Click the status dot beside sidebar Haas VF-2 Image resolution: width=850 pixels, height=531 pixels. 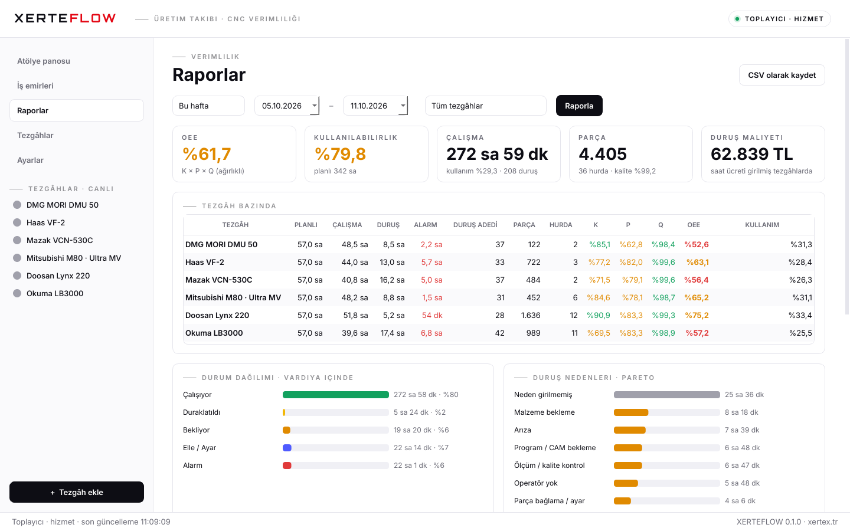pos(17,222)
